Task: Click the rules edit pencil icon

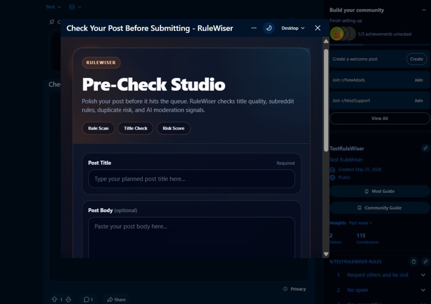Action: point(425,261)
